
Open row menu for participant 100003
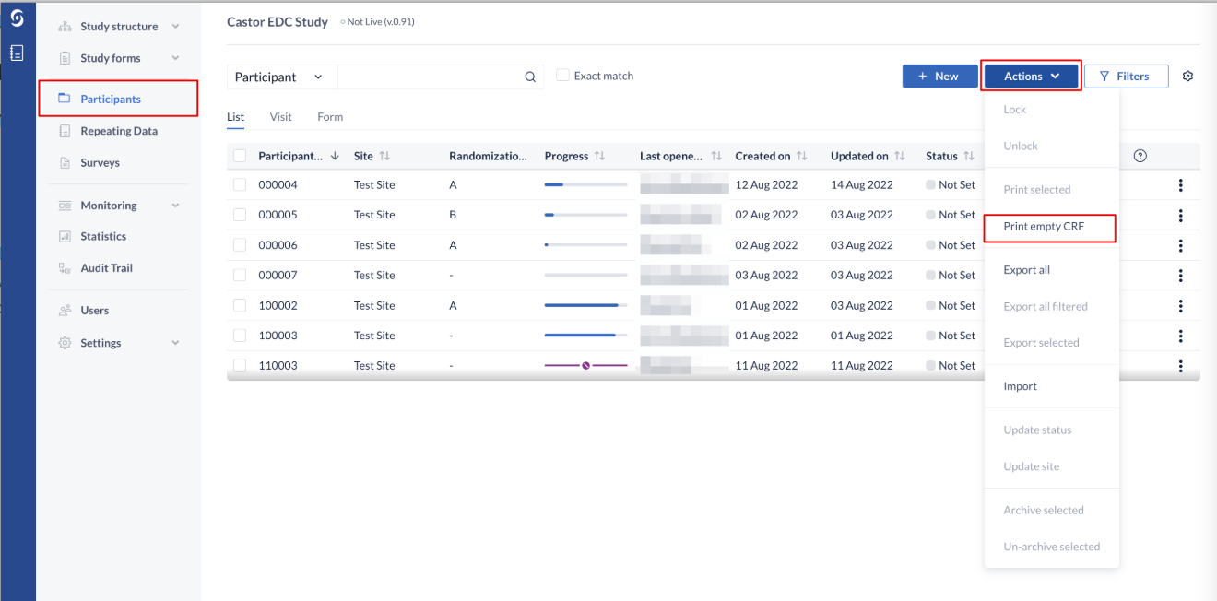(1180, 336)
